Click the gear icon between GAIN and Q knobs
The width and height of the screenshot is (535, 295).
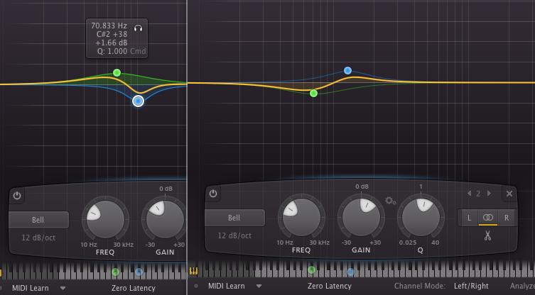pyautogui.click(x=390, y=201)
